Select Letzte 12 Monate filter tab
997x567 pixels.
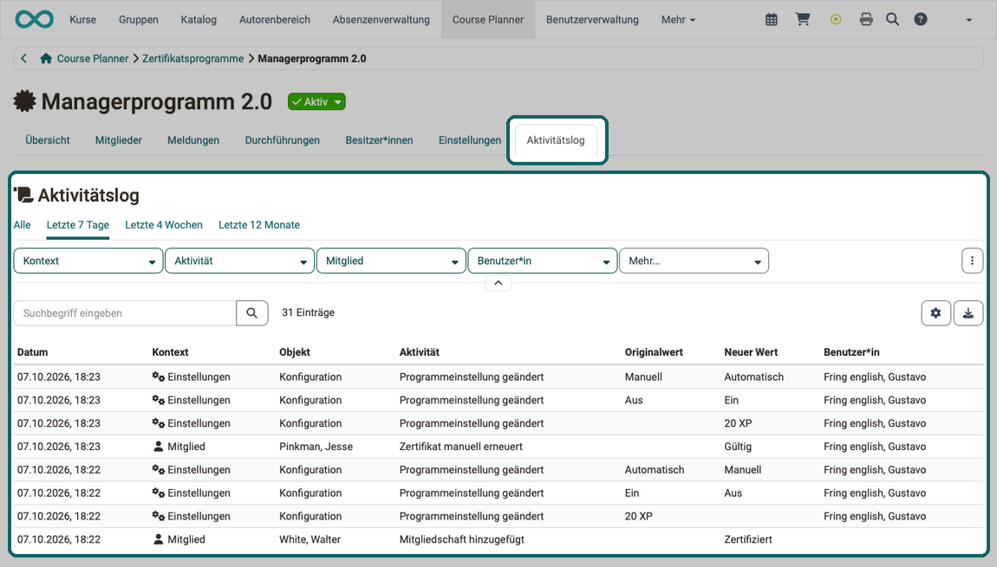click(259, 225)
